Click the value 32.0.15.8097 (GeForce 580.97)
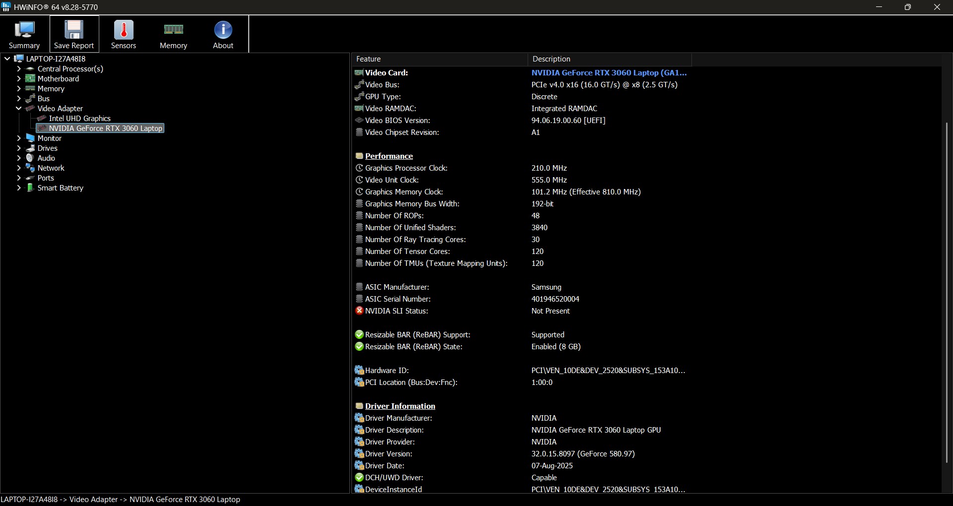This screenshot has width=953, height=506. pyautogui.click(x=583, y=453)
